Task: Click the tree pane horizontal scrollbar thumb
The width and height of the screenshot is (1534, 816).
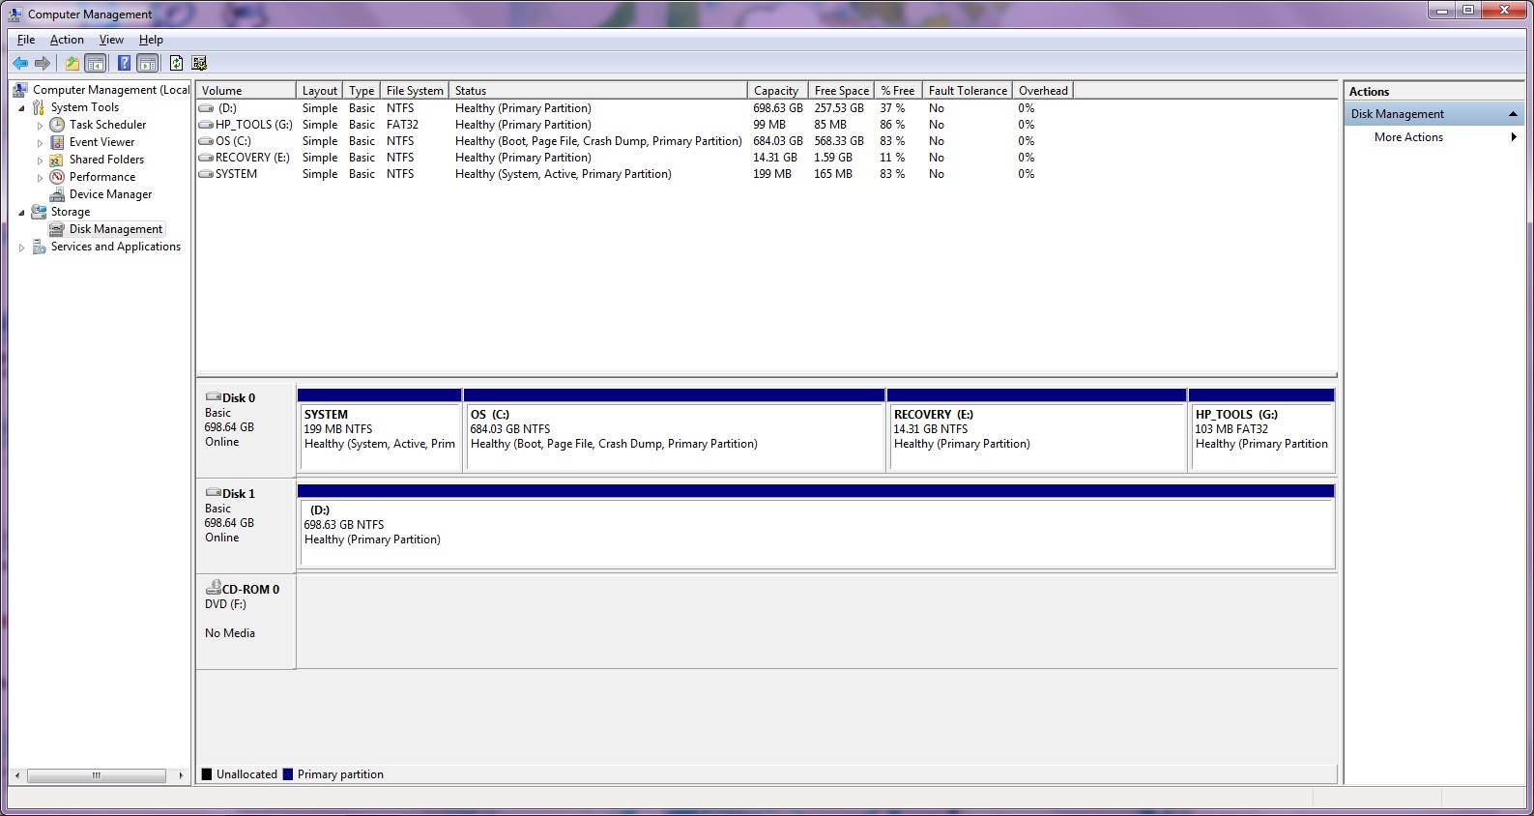Action: click(x=96, y=775)
